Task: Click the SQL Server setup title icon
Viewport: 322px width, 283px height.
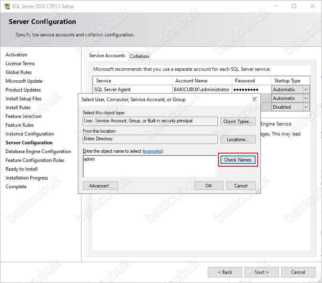Action: point(7,6)
